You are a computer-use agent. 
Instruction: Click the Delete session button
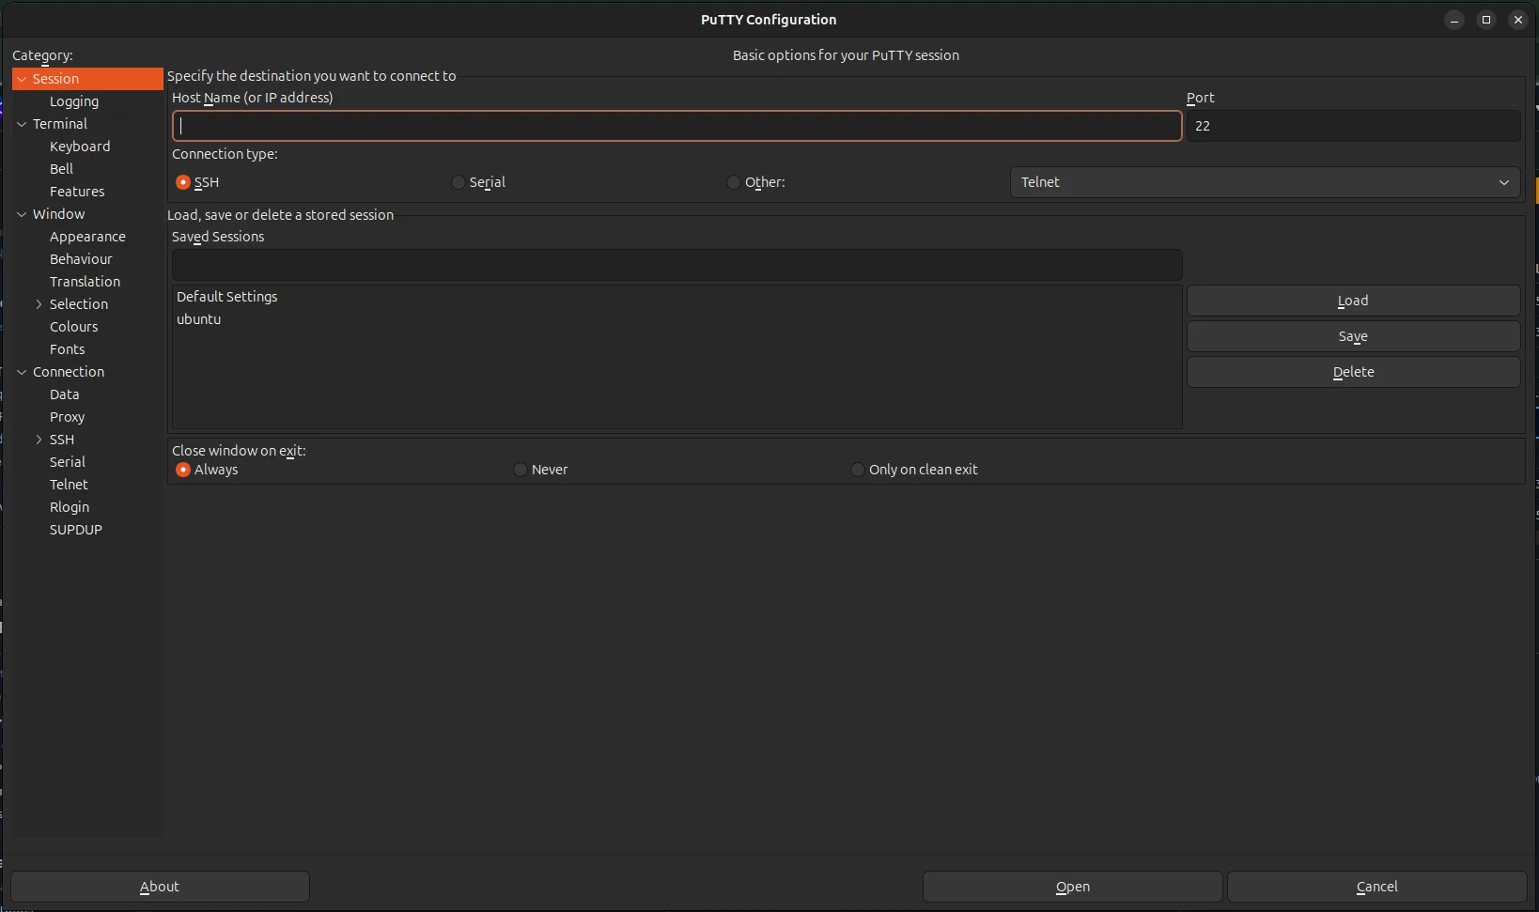click(1353, 372)
